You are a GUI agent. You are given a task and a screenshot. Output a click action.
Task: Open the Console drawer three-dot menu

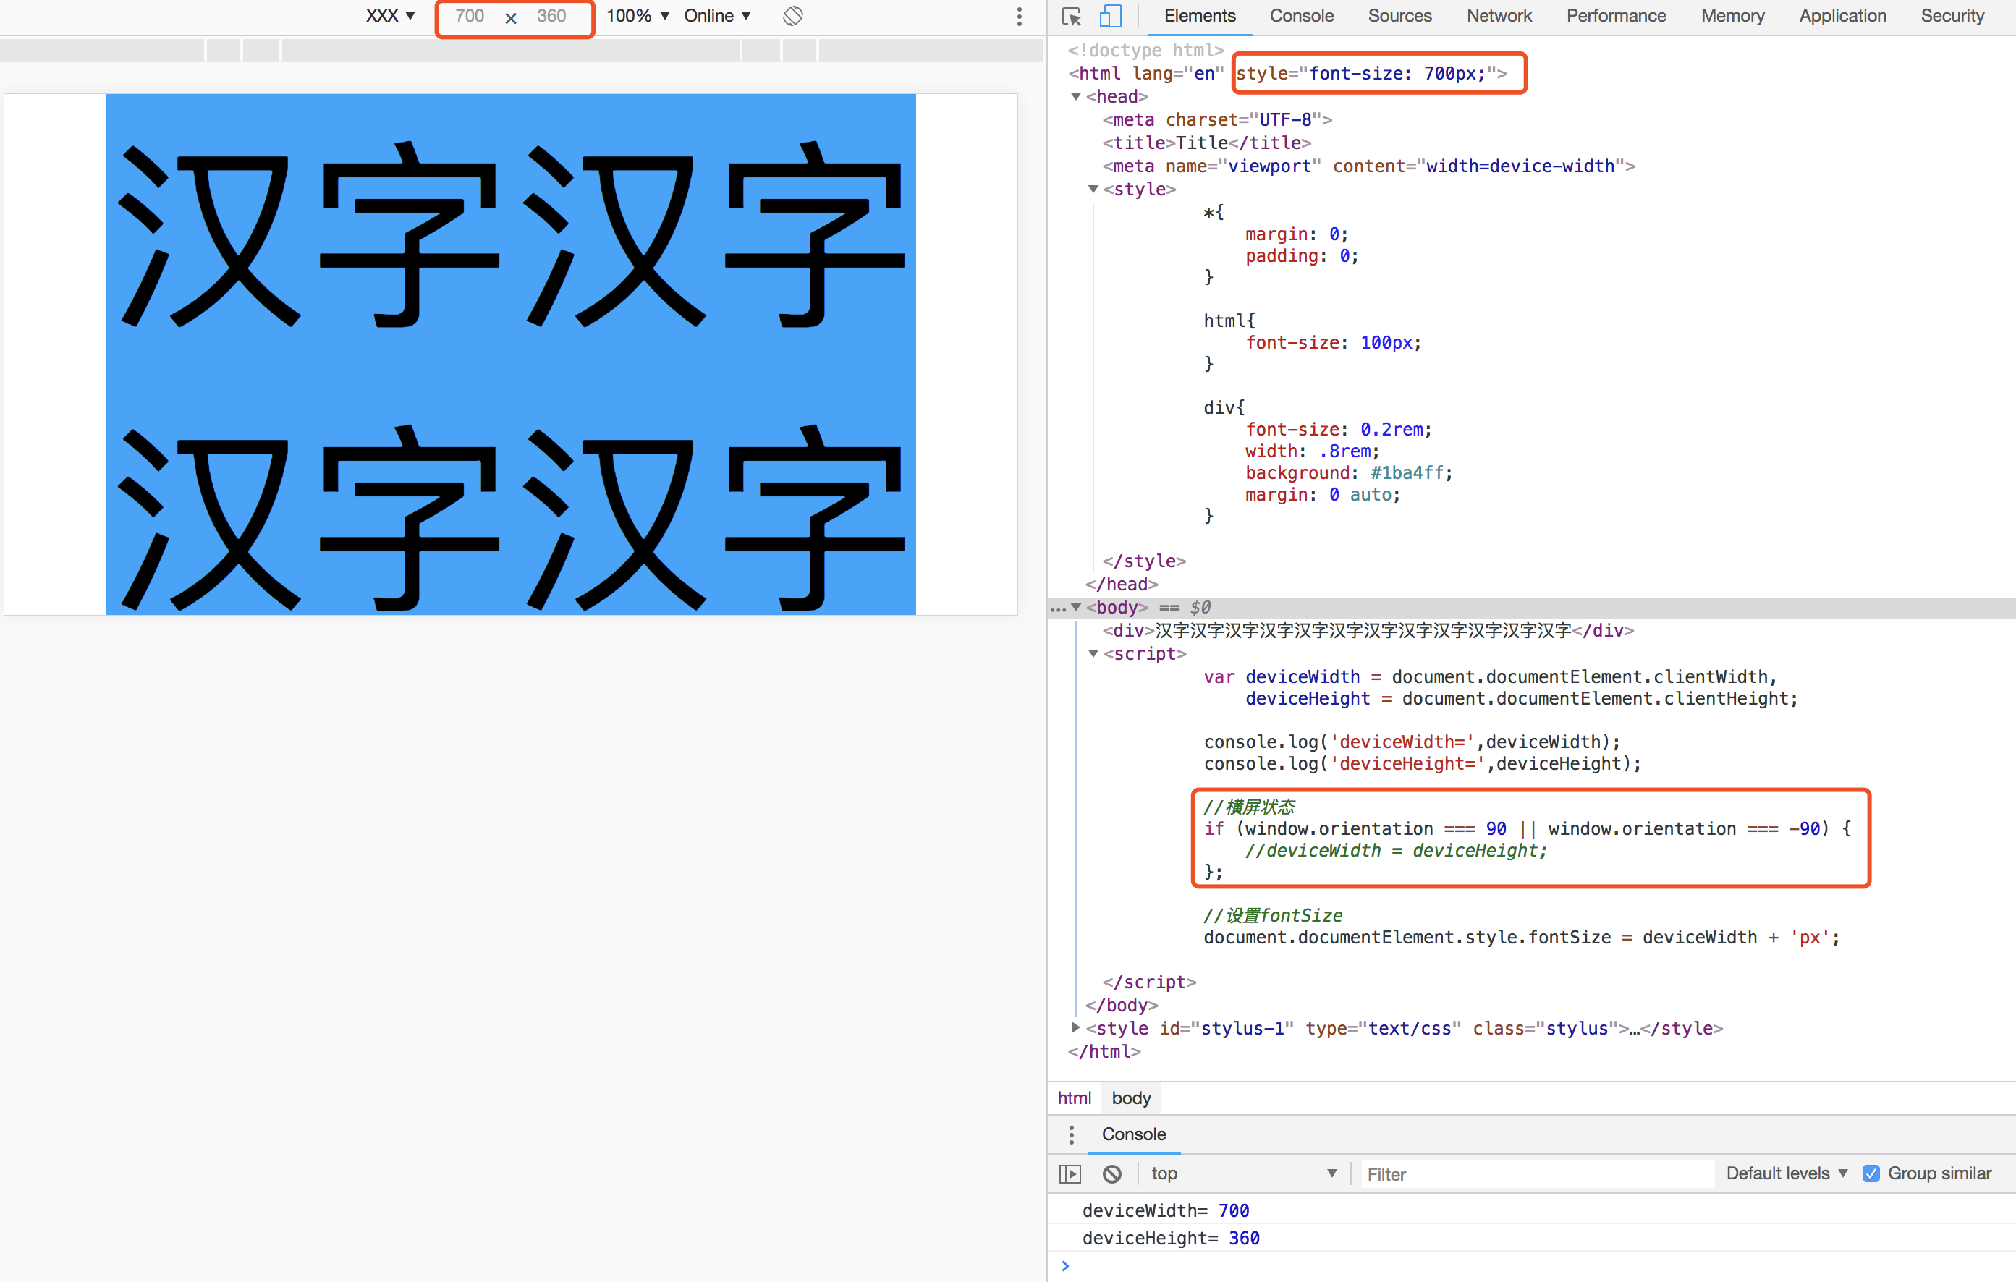[x=1071, y=1134]
